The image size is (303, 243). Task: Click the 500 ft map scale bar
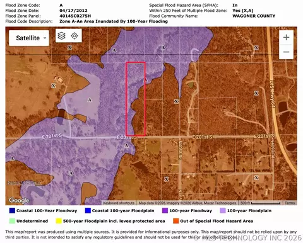[x=261, y=203]
